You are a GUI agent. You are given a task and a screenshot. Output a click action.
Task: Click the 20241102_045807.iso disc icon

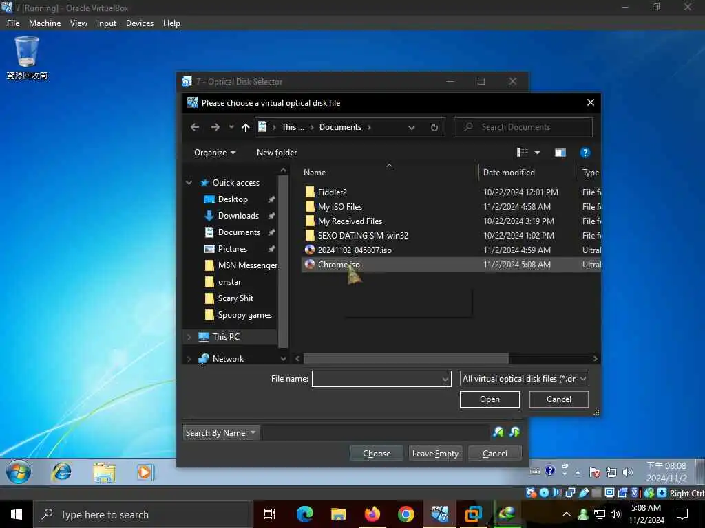pos(310,250)
